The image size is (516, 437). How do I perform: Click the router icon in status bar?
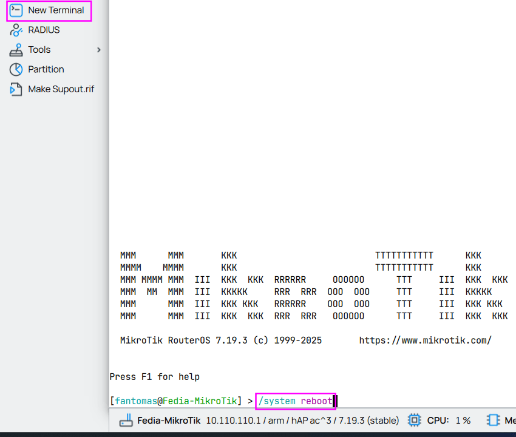pyautogui.click(x=126, y=420)
